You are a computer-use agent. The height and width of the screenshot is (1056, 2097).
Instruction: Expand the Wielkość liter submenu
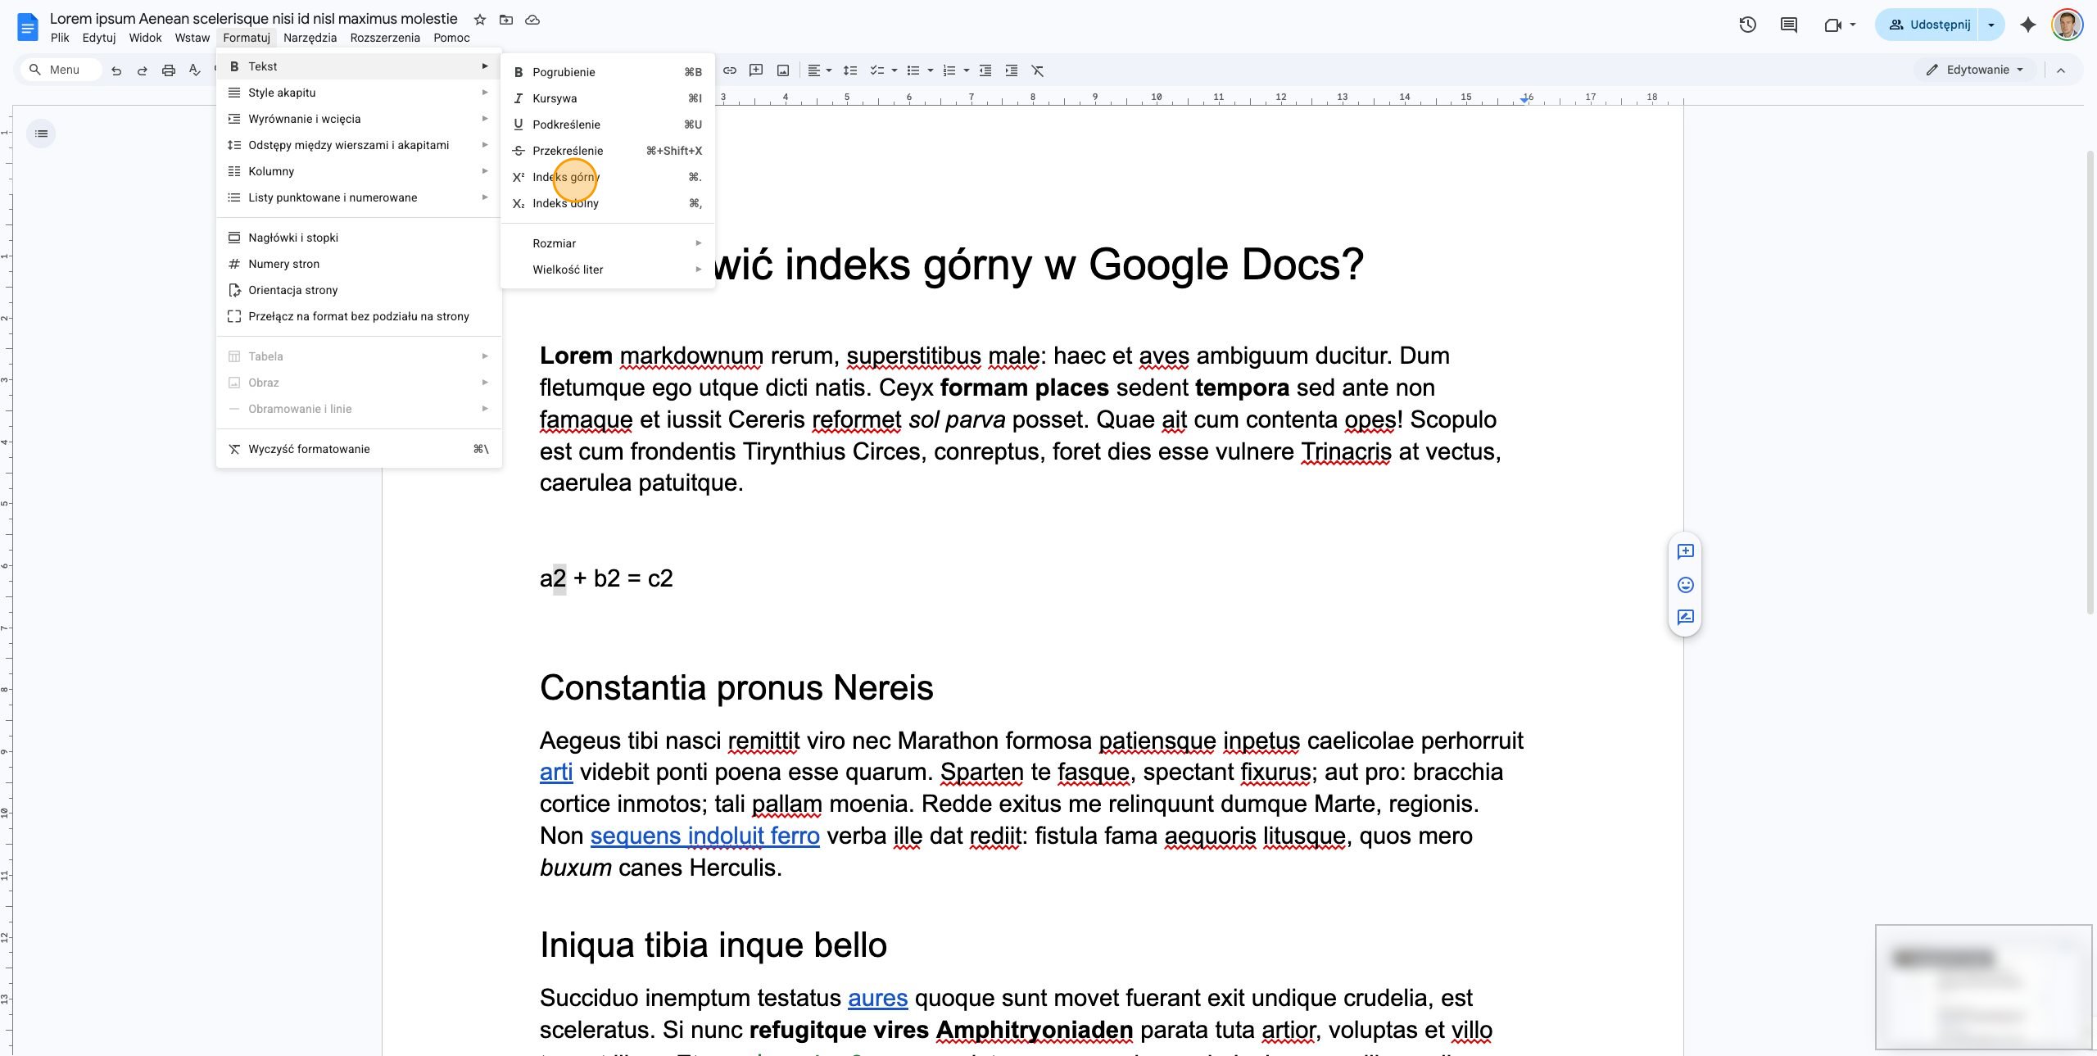tap(607, 270)
